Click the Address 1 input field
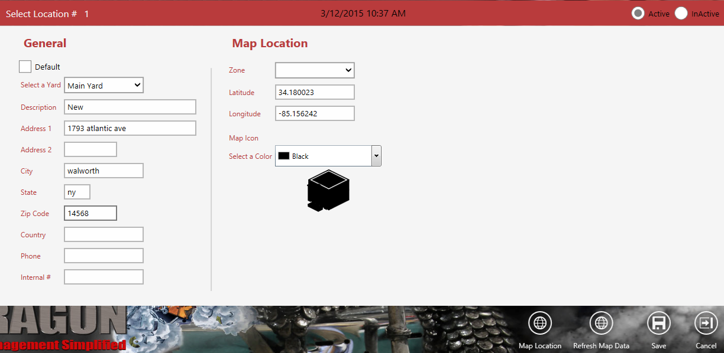This screenshot has width=724, height=353. (x=130, y=128)
